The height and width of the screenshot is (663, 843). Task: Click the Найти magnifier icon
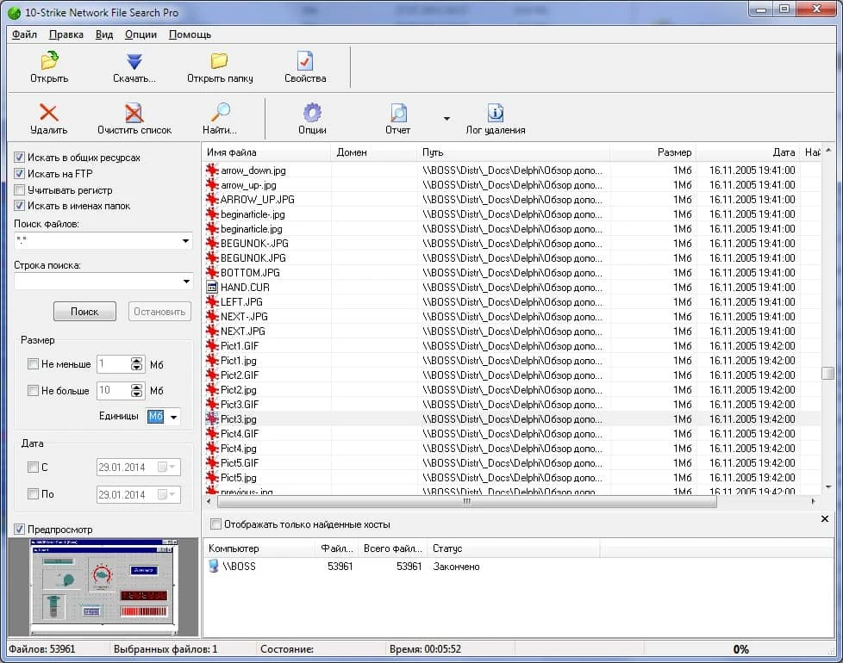(219, 112)
